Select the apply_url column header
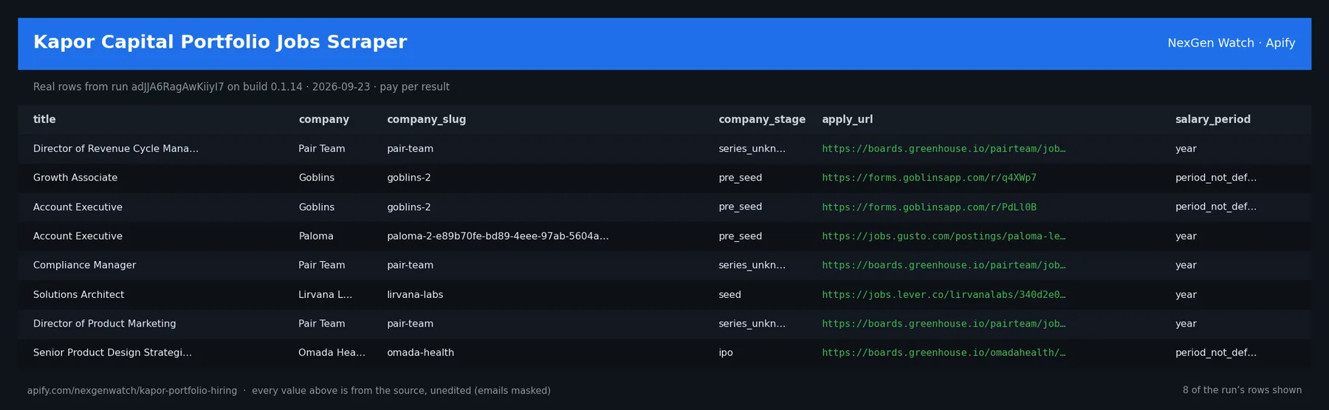The height and width of the screenshot is (410, 1329). 847,119
